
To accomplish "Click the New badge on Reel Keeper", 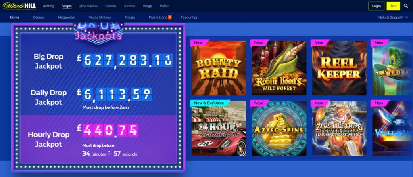I will tap(319, 43).
